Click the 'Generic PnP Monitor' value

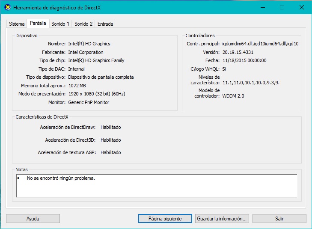89,102
